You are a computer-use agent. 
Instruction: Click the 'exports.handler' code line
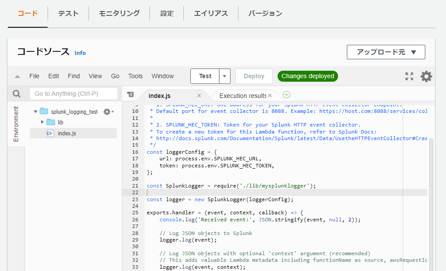coord(225,213)
